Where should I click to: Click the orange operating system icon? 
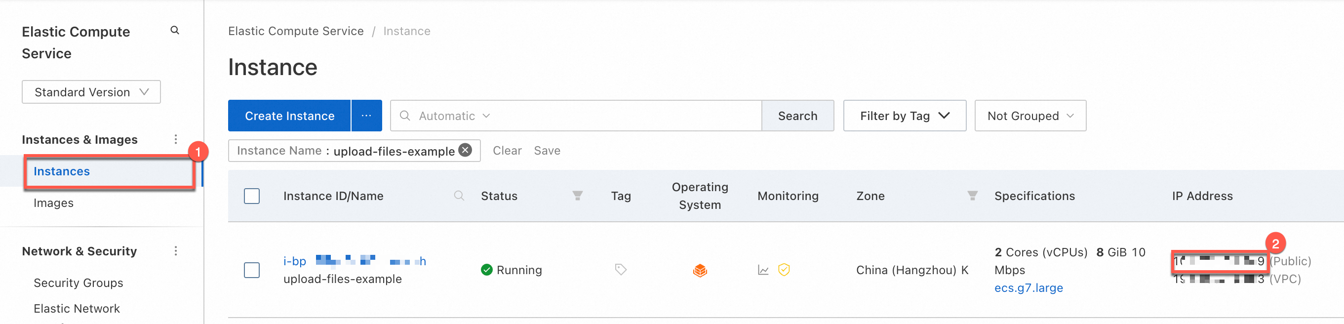pos(700,270)
